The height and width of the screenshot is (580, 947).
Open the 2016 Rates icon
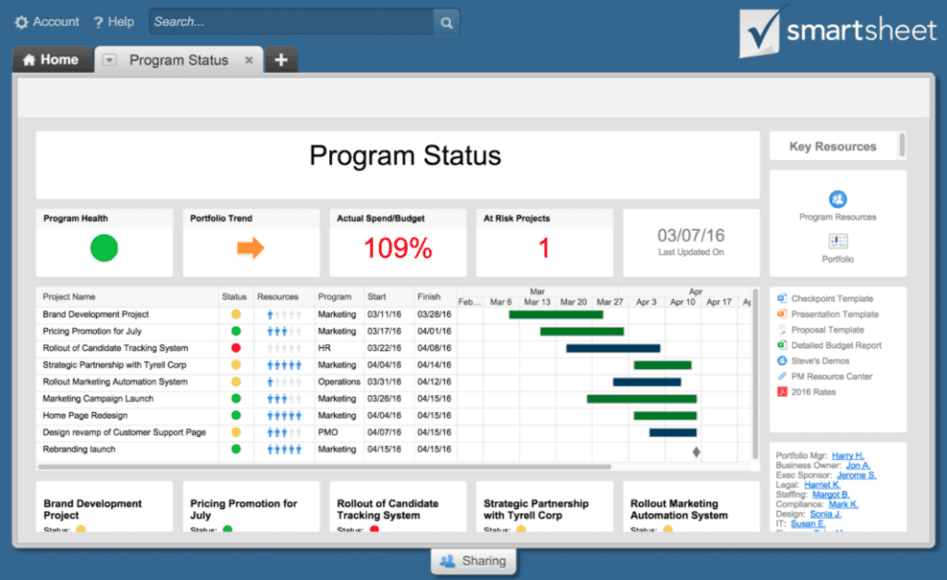coord(781,393)
